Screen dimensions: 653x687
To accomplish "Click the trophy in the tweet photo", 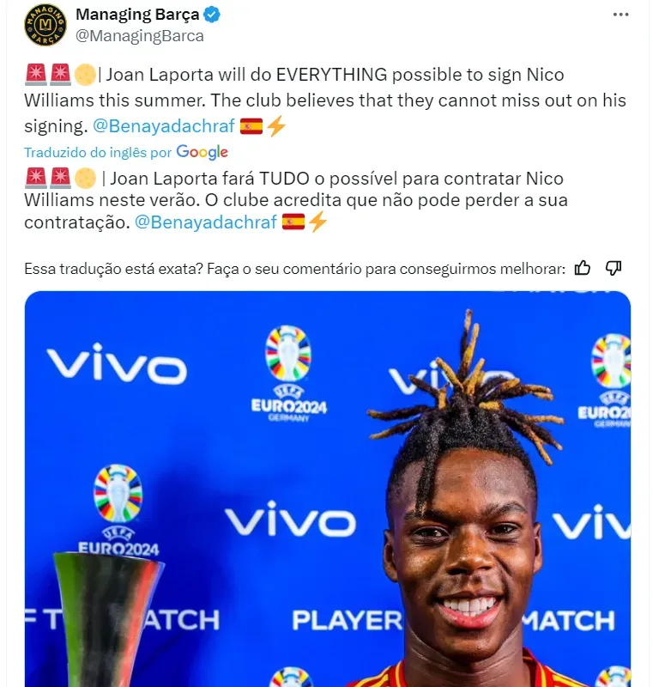I will pyautogui.click(x=107, y=618).
